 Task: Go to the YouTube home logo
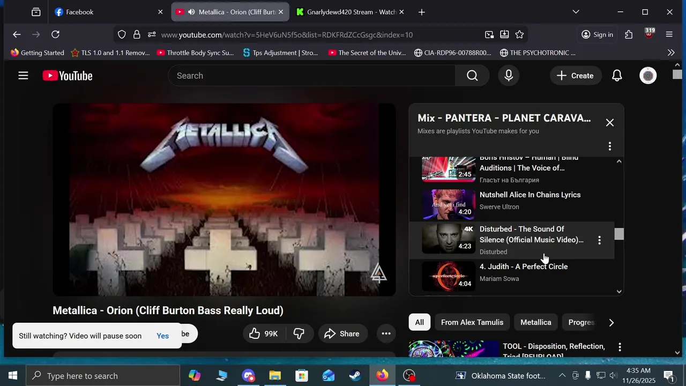point(68,76)
